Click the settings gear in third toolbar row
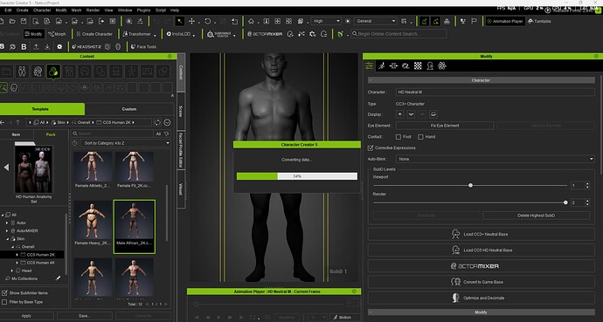This screenshot has width=603, height=322. (59, 47)
